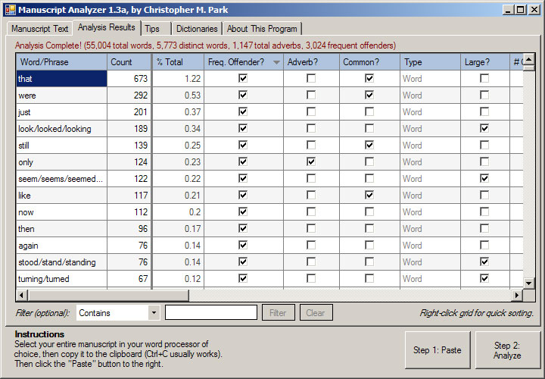Select the 'again' word cell
545x379 pixels.
[x=61, y=246]
